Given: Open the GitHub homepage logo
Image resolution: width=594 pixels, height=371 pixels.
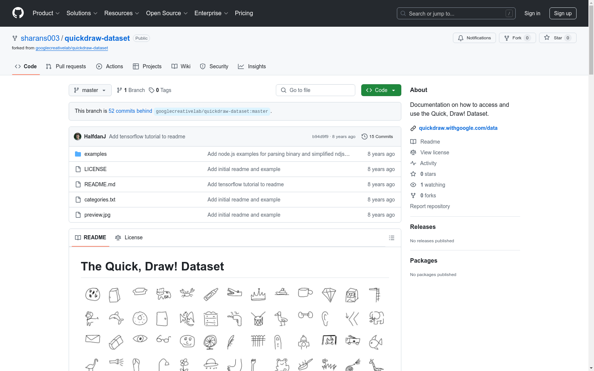Looking at the screenshot, I should coord(18,13).
